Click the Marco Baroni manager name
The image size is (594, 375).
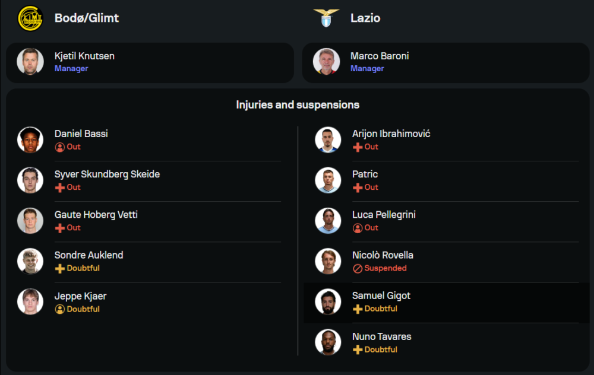point(380,56)
